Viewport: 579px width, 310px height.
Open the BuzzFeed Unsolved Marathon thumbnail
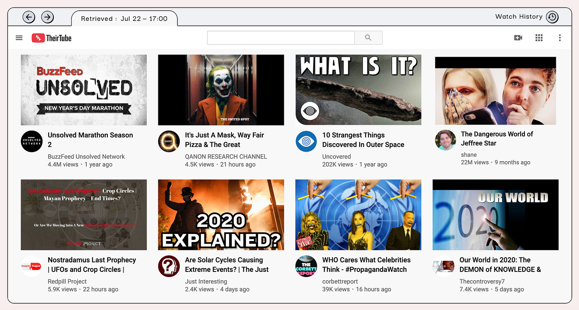pyautogui.click(x=84, y=90)
